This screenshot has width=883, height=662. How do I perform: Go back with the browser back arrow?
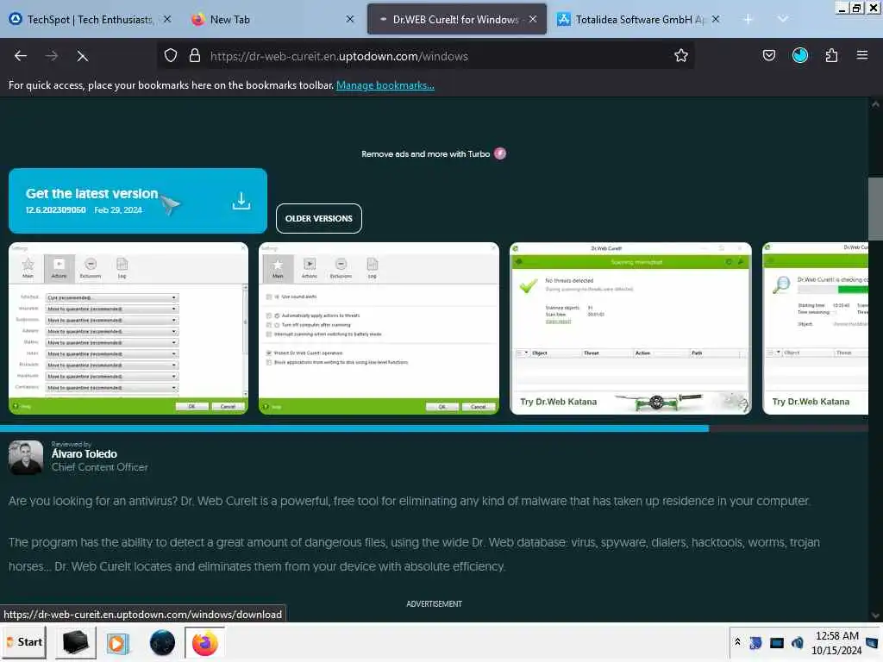pos(21,56)
